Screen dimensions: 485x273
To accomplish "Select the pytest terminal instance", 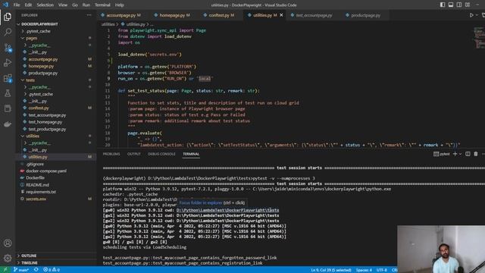I will click(x=442, y=154).
